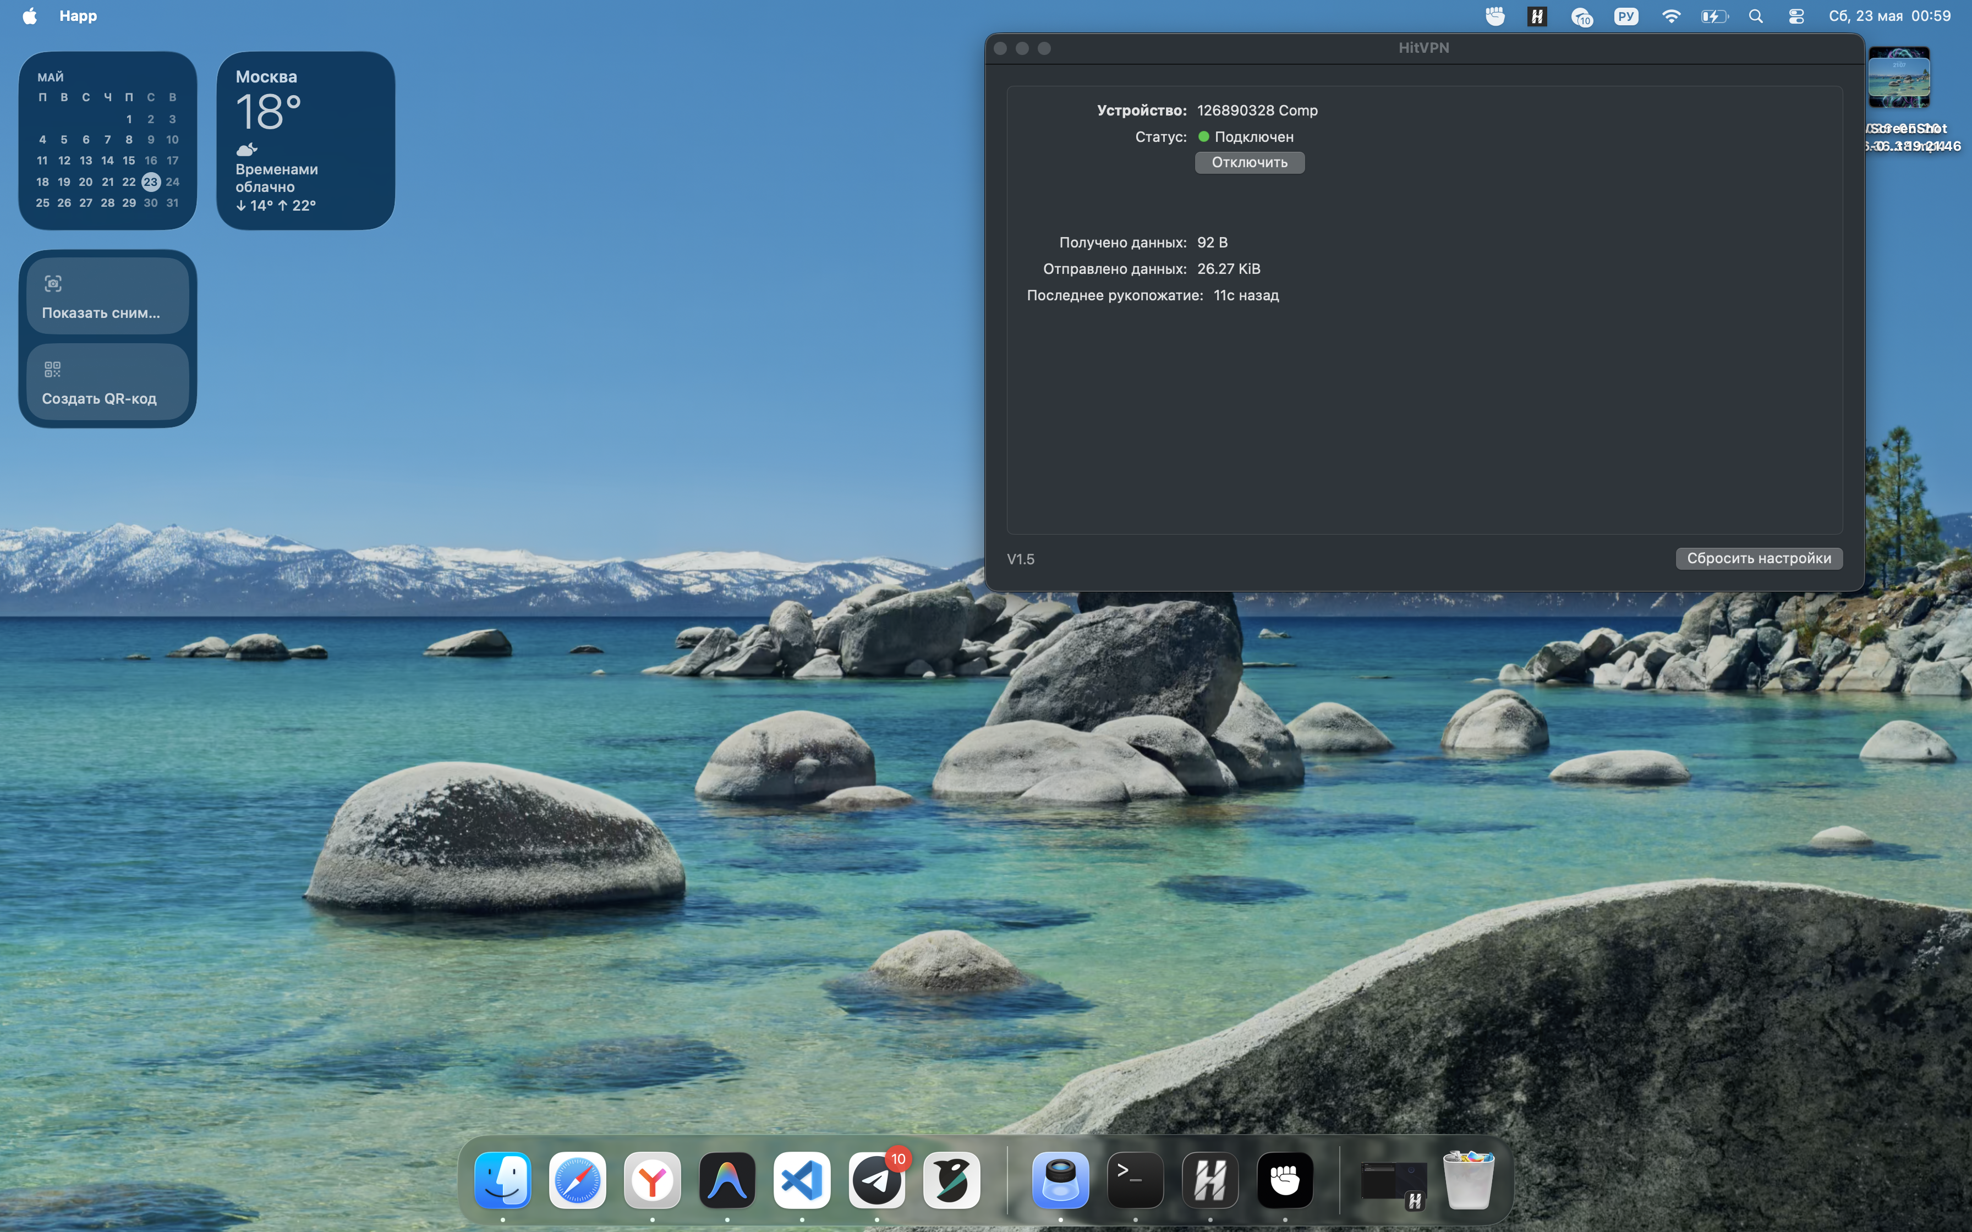This screenshot has width=1972, height=1232.
Task: Open Control Center icon
Action: pos(1796,15)
